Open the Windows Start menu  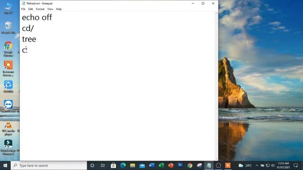point(5,165)
